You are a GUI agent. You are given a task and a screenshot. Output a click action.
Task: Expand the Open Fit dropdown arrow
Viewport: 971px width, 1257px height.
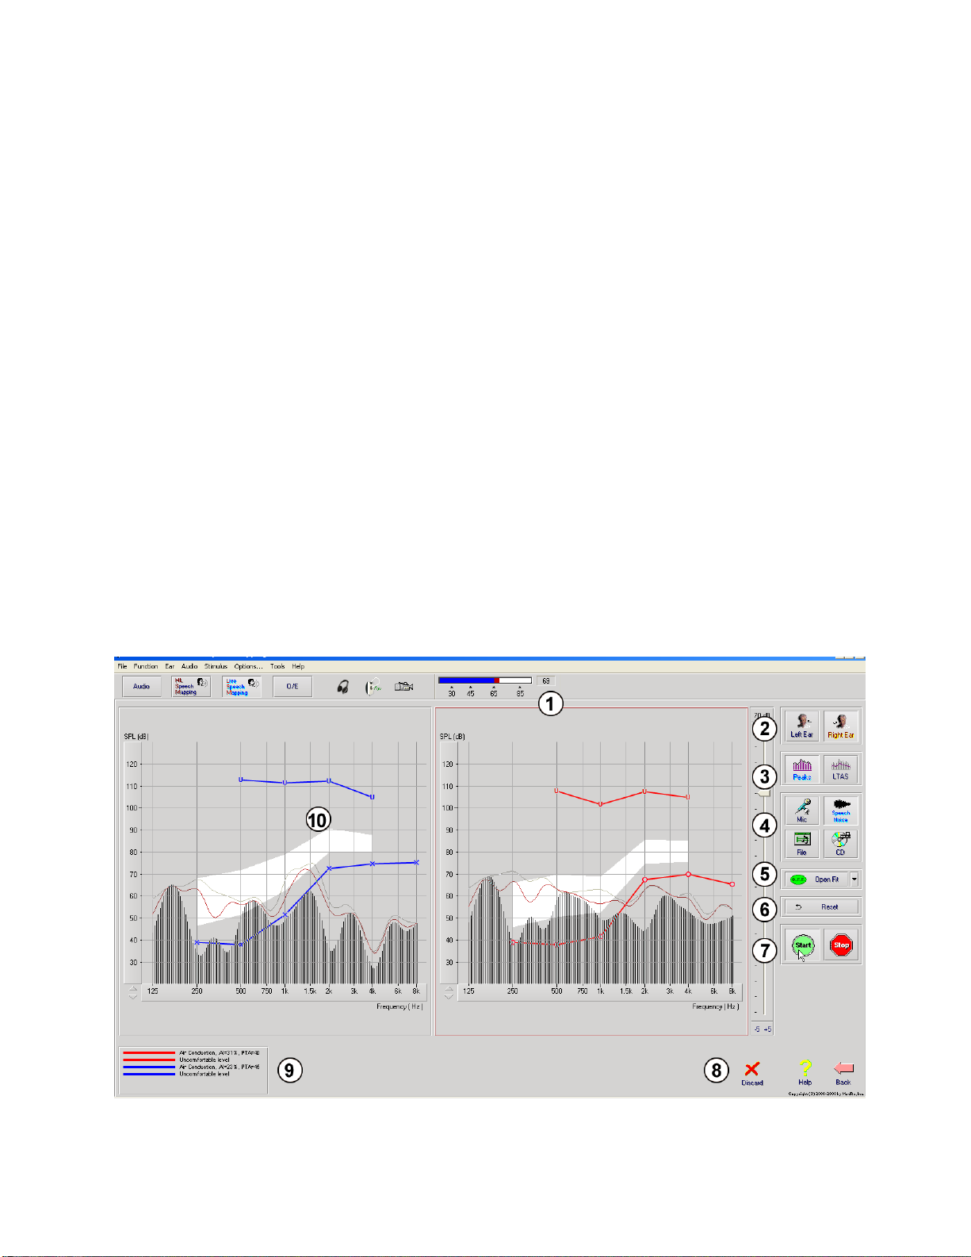pyautogui.click(x=854, y=879)
